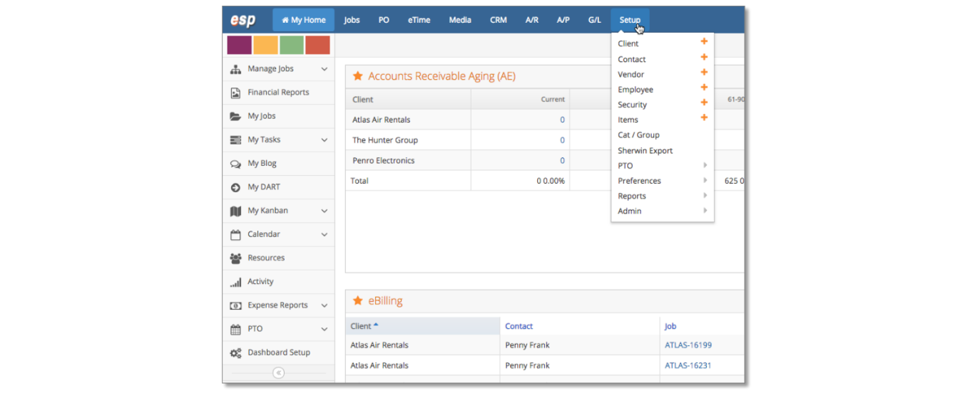Screen dimensions: 975x393
Task: Click the Calendar icon in sidebar
Action: 235,234
